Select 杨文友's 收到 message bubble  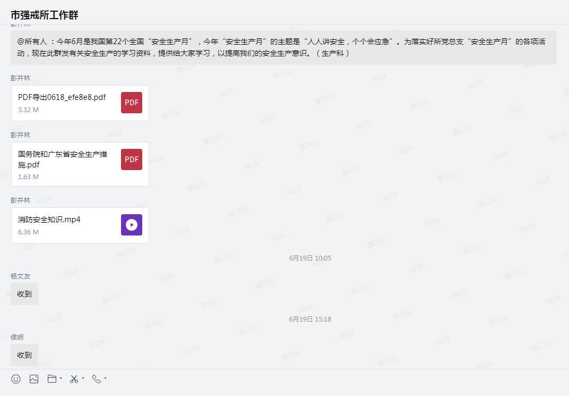[x=24, y=293]
